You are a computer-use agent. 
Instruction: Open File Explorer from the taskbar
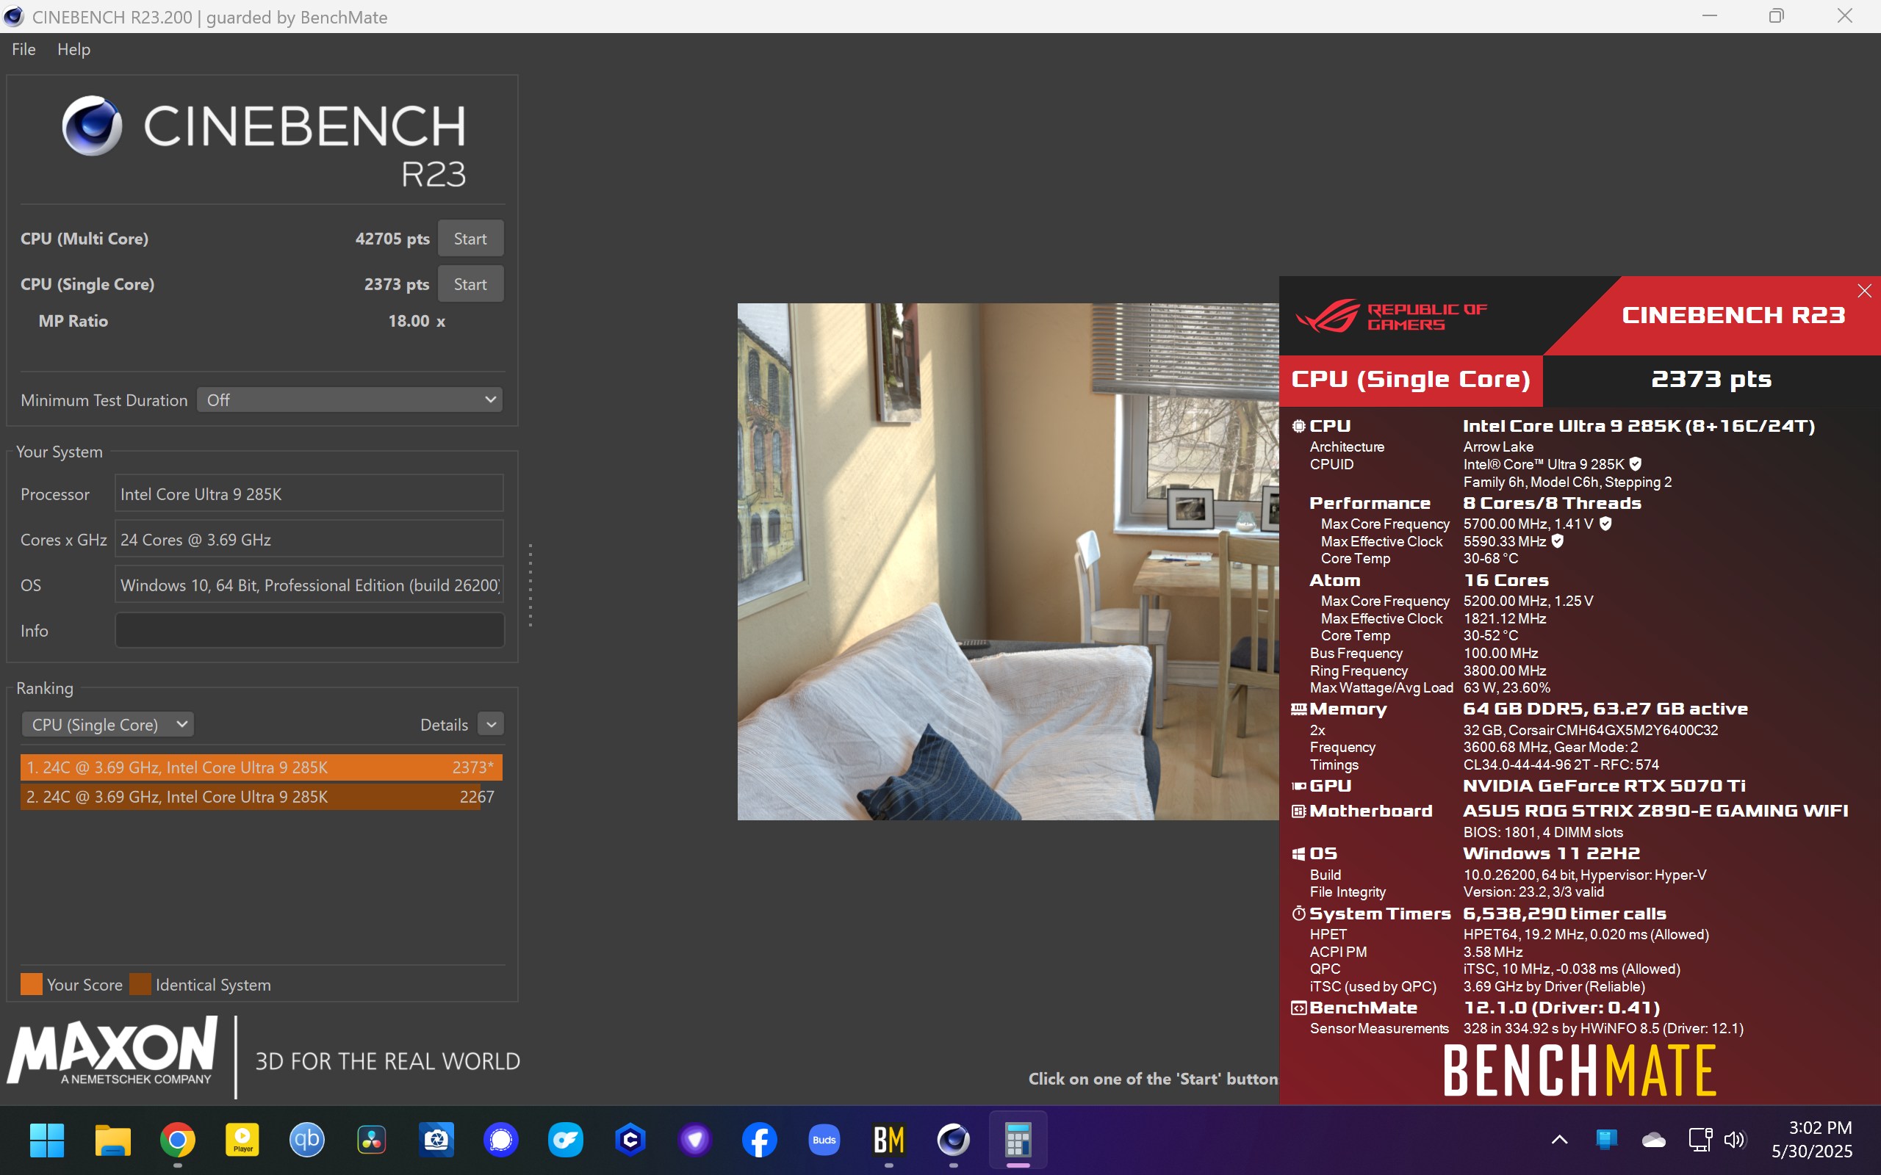(x=112, y=1140)
